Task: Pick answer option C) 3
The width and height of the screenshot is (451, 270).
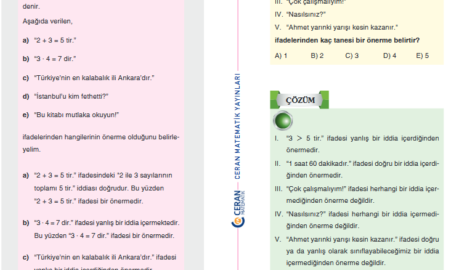Action: (x=352, y=55)
